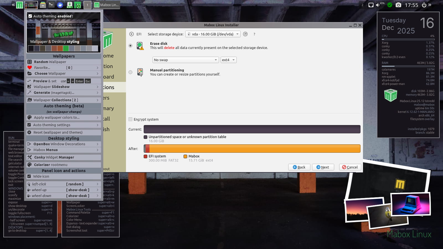Click the network connection tray icon
The height and width of the screenshot is (249, 443).
pyautogui.click(x=371, y=5)
